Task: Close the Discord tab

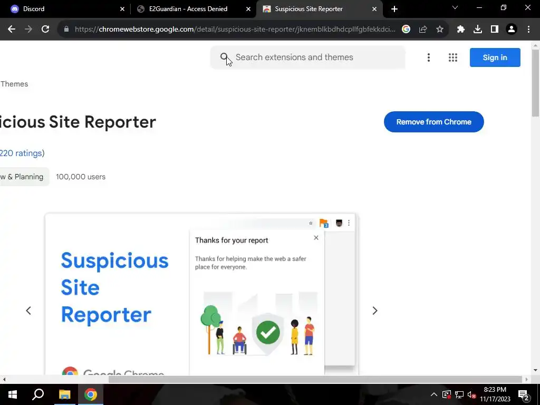Action: tap(122, 9)
